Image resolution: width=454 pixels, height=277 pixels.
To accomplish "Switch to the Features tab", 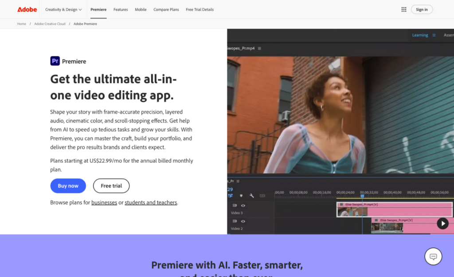I will point(121,9).
